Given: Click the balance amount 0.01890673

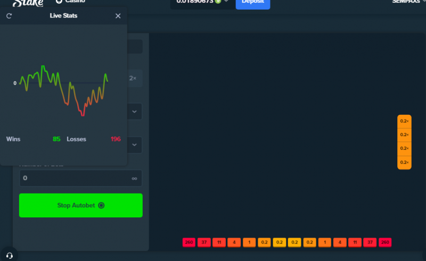Looking at the screenshot, I should [195, 2].
